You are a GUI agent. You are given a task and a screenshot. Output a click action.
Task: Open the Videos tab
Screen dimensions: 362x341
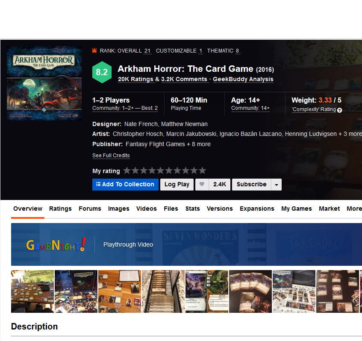[x=147, y=209]
